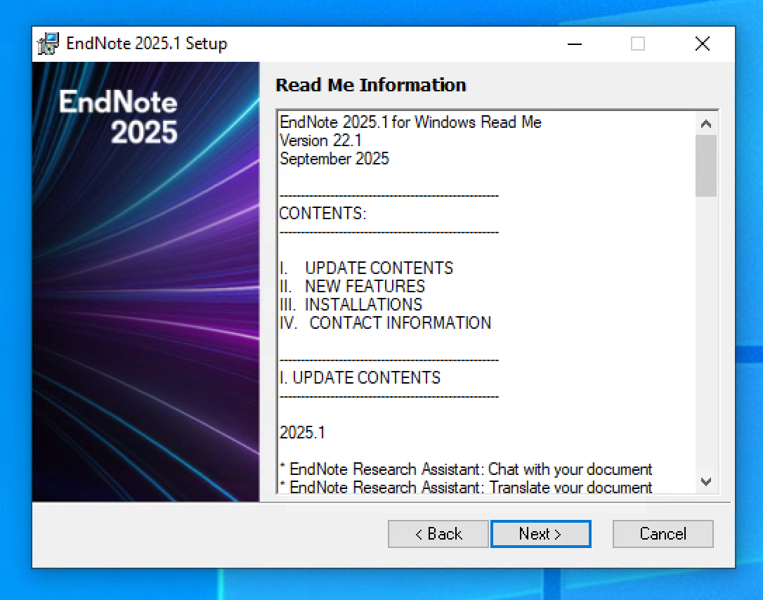Proceed by pressing Next
This screenshot has height=600, width=763.
[x=540, y=534]
